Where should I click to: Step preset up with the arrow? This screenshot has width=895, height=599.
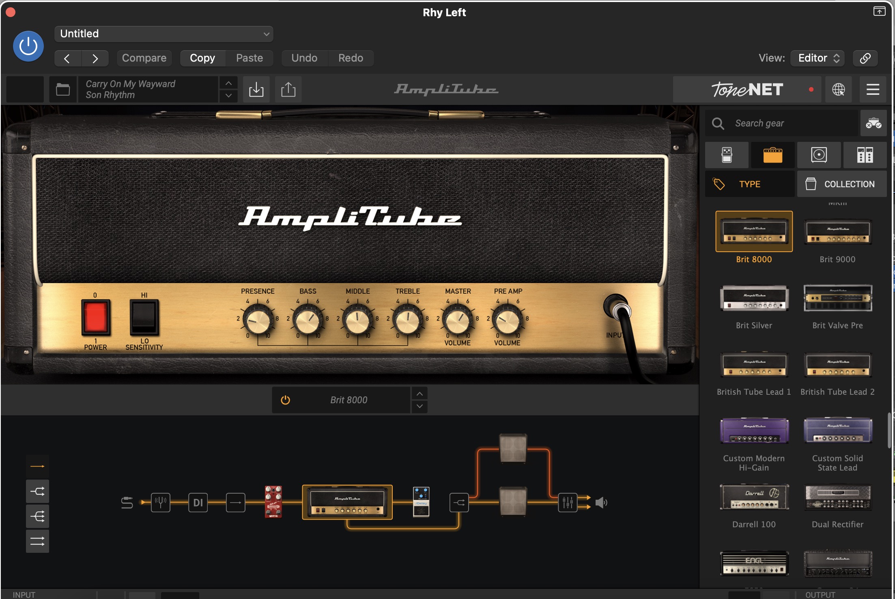pos(228,83)
